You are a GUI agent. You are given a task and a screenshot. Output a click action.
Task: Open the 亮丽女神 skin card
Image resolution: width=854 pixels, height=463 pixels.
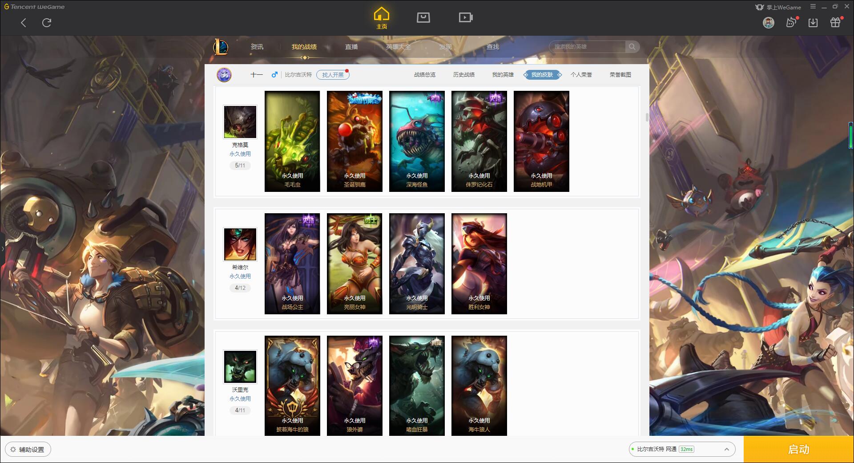point(354,264)
